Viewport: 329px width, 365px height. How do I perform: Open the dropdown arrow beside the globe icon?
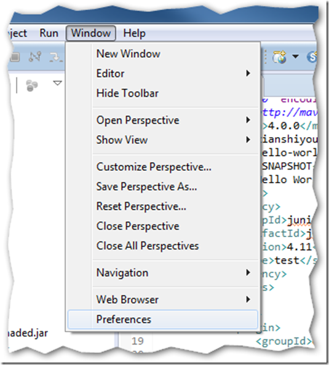295,57
